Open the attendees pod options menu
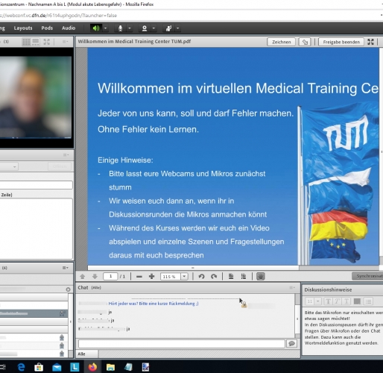The image size is (383, 373). (x=66, y=268)
